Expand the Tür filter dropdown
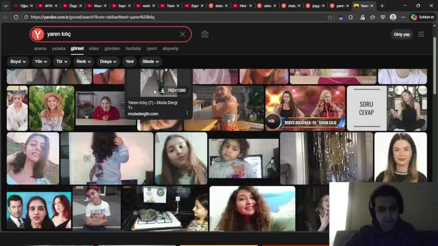The width and height of the screenshot is (438, 246). pos(62,61)
